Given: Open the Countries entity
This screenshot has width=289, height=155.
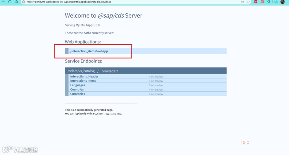Looking at the screenshot, I should [x=77, y=90].
